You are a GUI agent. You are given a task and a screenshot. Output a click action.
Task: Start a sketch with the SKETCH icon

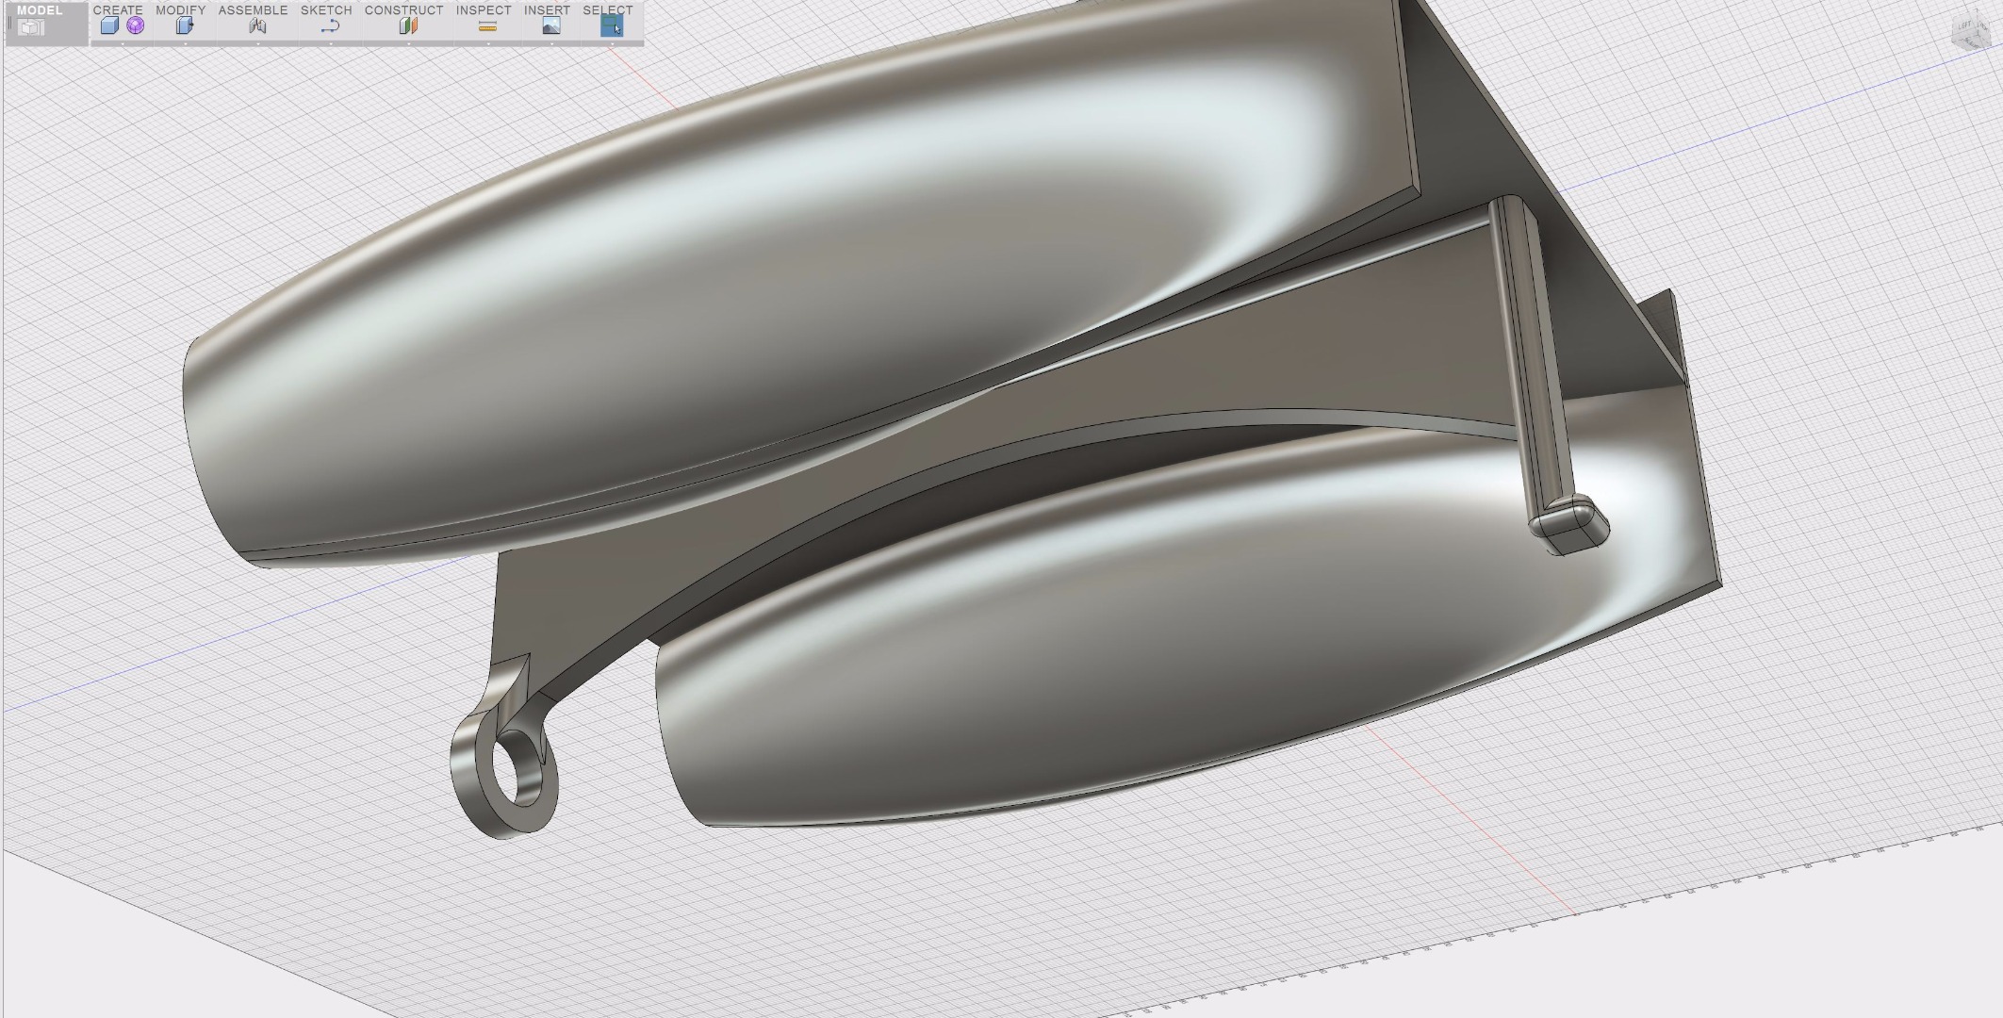330,26
